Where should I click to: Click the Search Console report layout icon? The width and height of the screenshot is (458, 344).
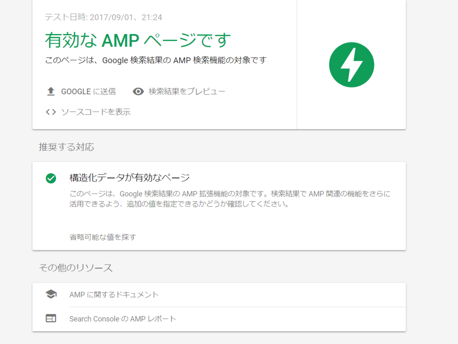(51, 319)
